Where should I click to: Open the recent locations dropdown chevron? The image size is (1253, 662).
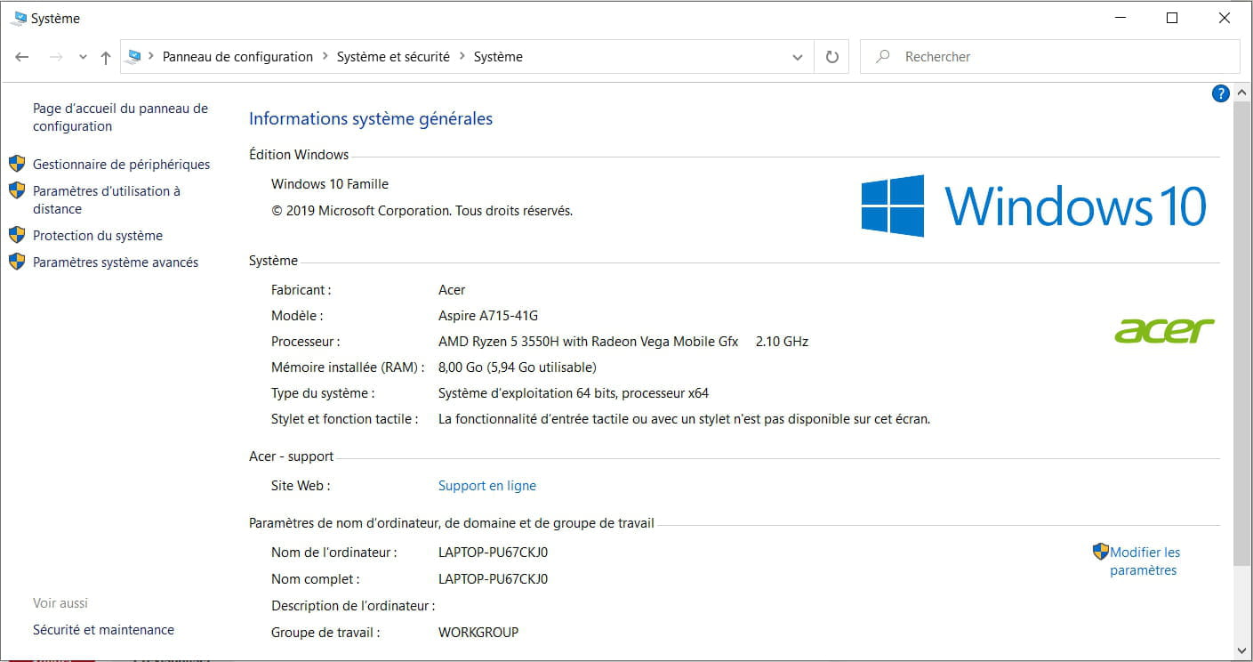(x=83, y=57)
